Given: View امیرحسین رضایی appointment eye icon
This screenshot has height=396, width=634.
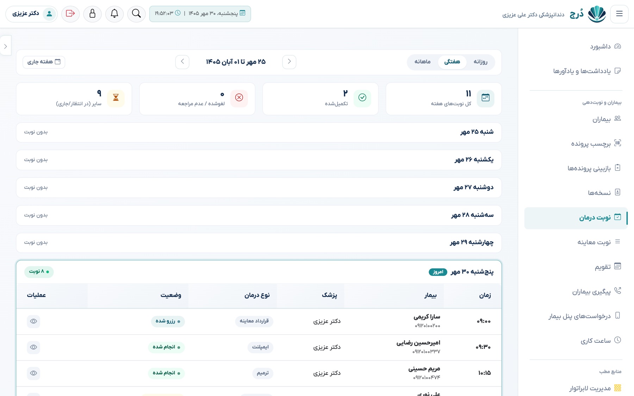Looking at the screenshot, I should tap(33, 347).
